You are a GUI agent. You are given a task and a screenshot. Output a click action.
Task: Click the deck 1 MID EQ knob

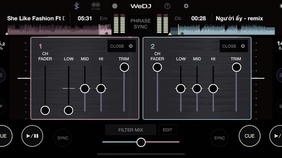click(85, 89)
